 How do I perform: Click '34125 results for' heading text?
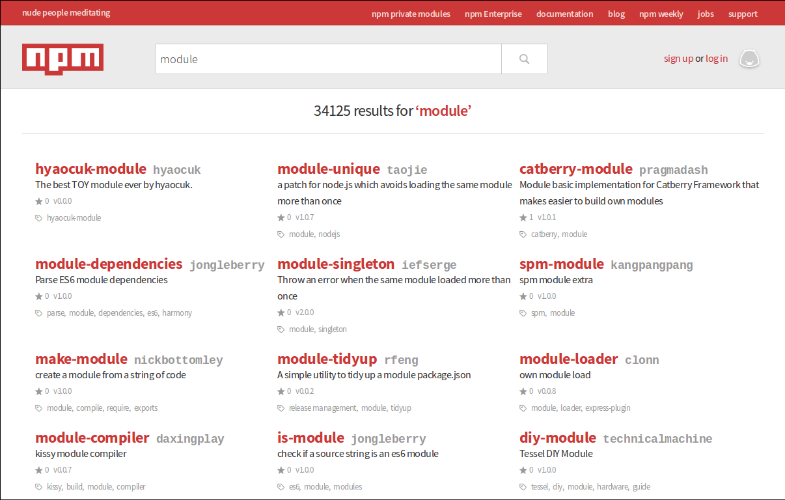pyautogui.click(x=363, y=111)
